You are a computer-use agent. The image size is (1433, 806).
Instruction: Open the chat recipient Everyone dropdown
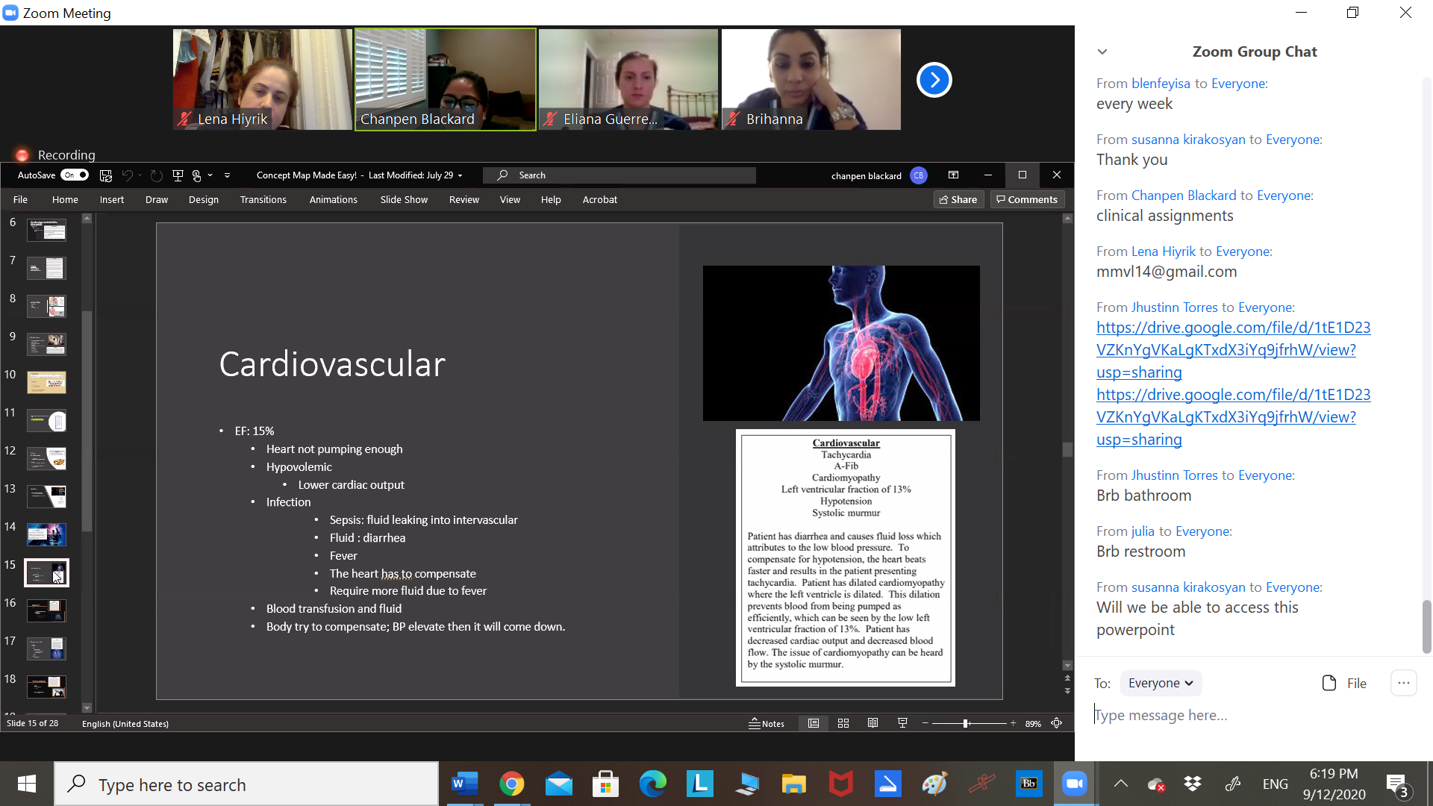coord(1161,683)
